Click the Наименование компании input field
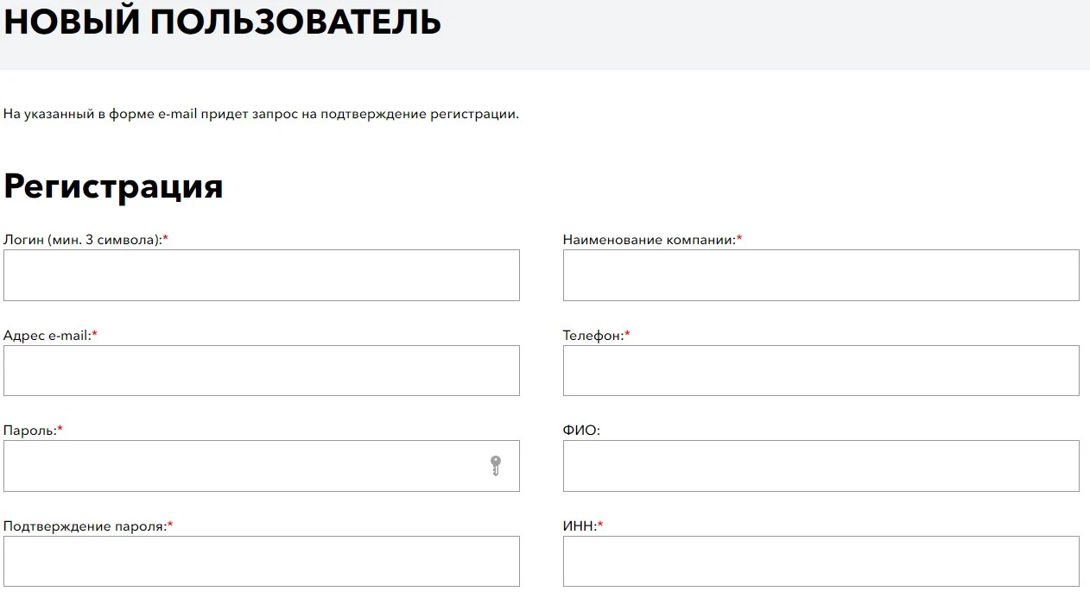 pyautogui.click(x=819, y=274)
